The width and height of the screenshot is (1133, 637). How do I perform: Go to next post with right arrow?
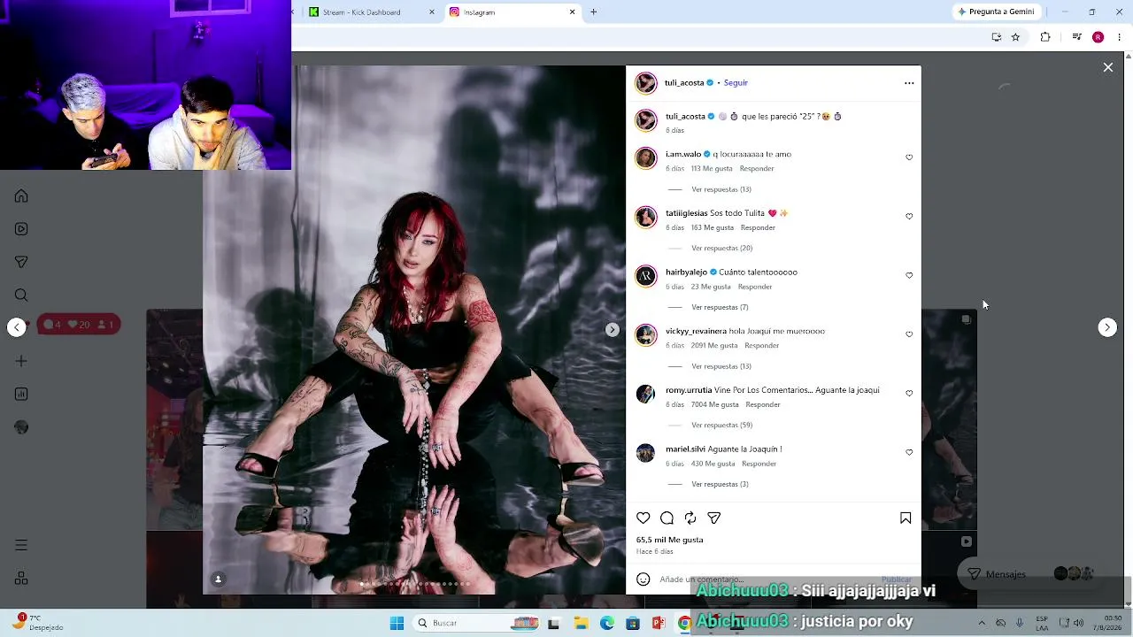point(1107,327)
